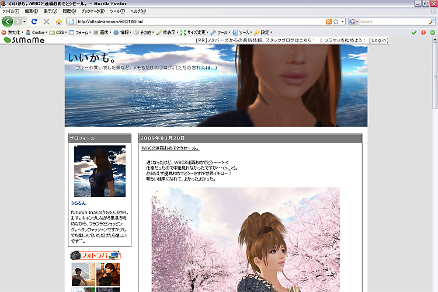Viewport: 438px width, 292px height.
Task: Click the [Login] link
Action: coord(378,40)
